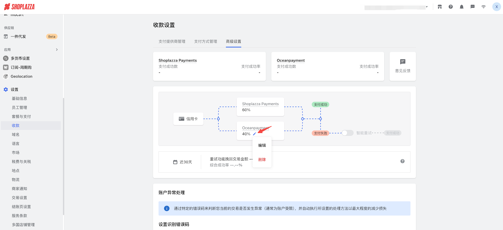The height and width of the screenshot is (230, 503).
Task: Switch to 支付提供商管理 tab
Action: [x=172, y=41]
